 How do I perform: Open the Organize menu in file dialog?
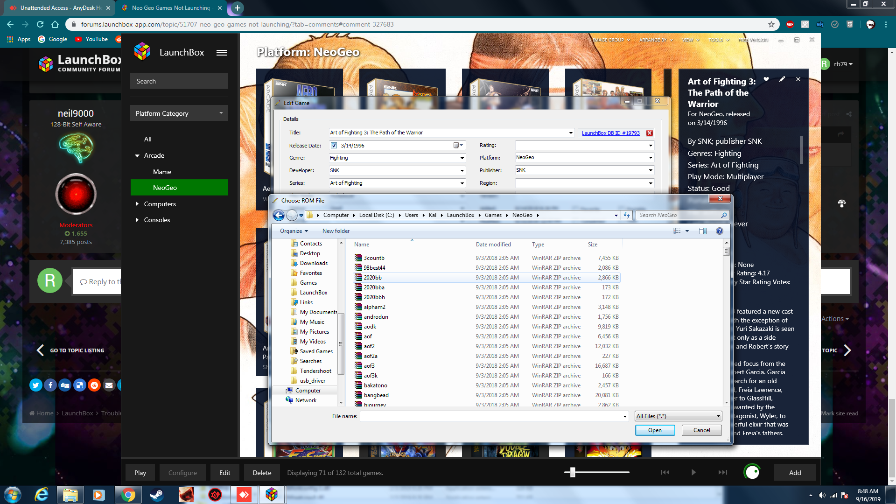[x=294, y=231]
